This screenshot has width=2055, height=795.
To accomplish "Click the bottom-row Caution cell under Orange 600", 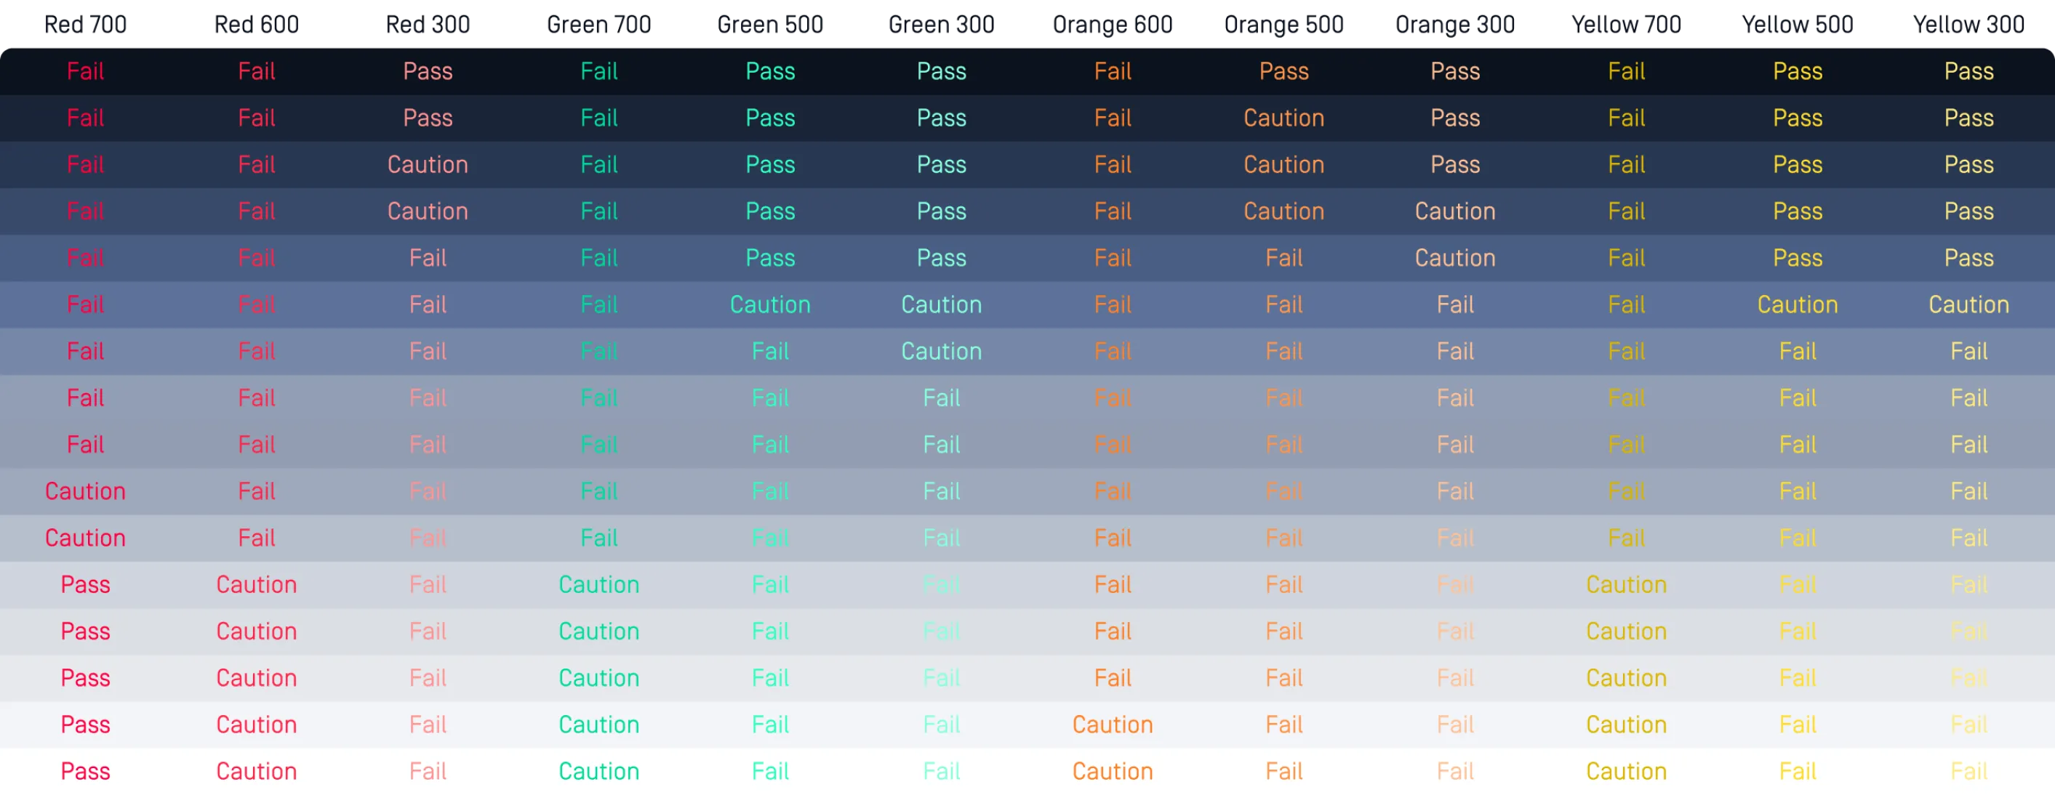I will (x=1113, y=771).
